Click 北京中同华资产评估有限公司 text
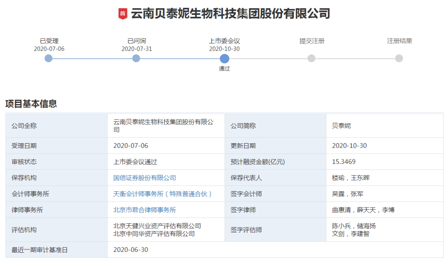Viewport: 448px width, 266px height. click(154, 234)
